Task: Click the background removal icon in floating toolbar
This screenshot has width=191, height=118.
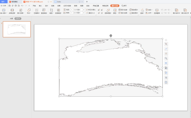Action: point(166,49)
